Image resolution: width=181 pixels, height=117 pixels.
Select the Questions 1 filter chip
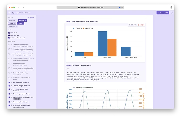(x=13, y=21)
